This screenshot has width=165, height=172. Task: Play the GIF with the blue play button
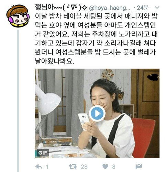[x=97, y=113]
